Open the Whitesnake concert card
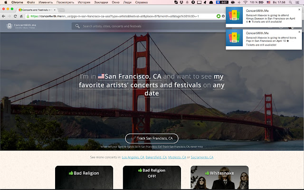 click(219, 178)
